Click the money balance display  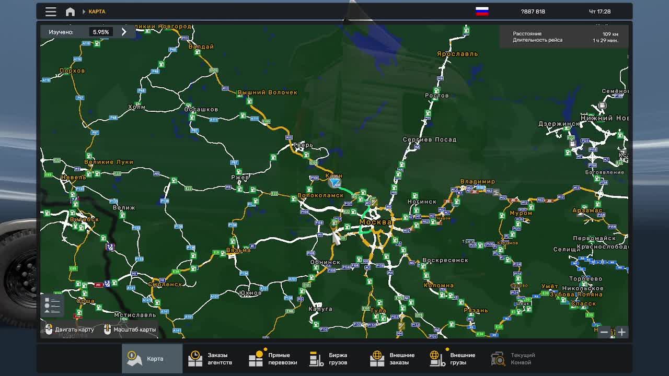coord(533,11)
